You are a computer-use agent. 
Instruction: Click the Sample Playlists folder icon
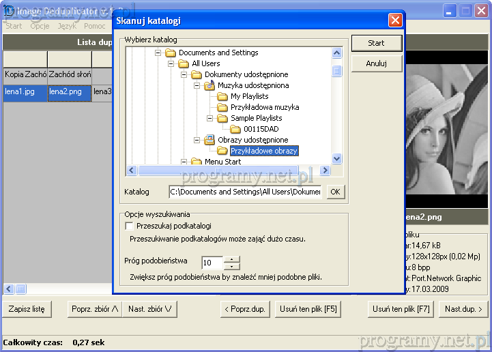[x=222, y=118]
